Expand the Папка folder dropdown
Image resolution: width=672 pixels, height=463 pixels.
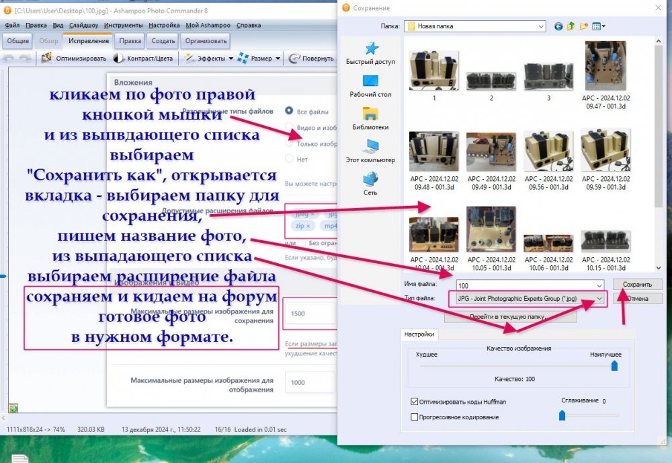click(541, 26)
